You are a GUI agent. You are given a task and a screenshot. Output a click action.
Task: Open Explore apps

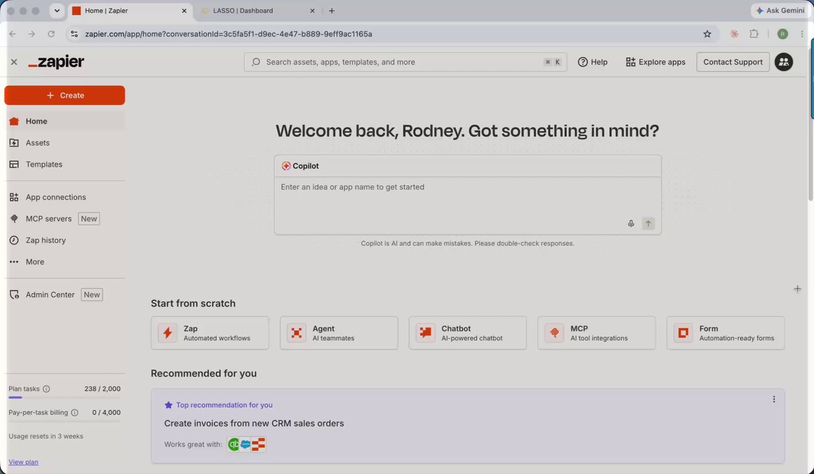click(x=655, y=62)
